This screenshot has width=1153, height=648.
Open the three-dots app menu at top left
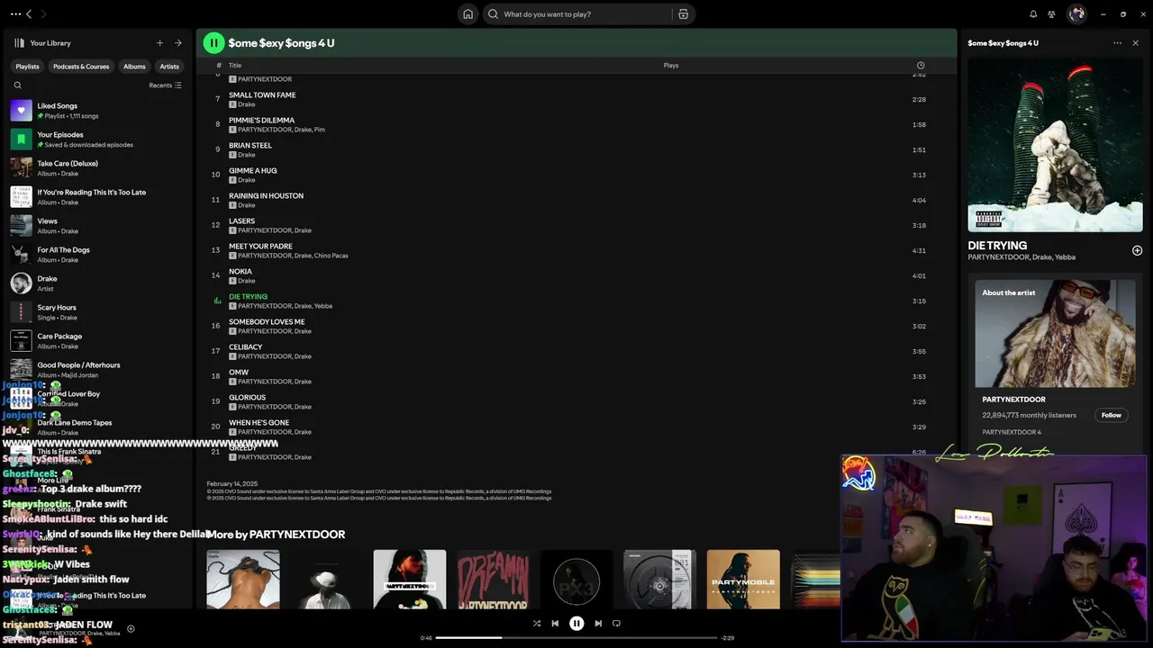pos(15,14)
